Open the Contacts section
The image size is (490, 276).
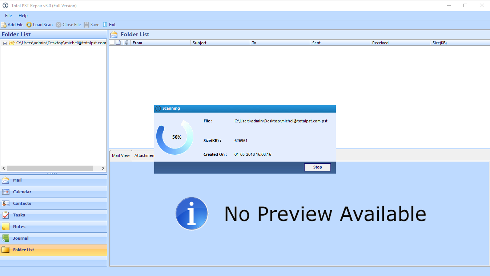click(x=22, y=203)
